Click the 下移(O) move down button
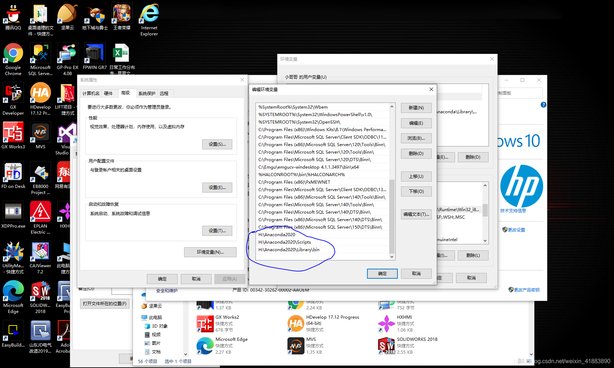This screenshot has width=614, height=368. [x=416, y=192]
